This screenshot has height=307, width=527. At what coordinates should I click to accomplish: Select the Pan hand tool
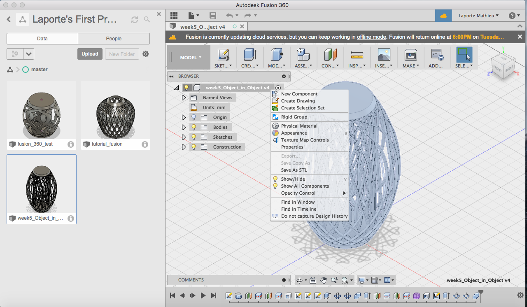[x=324, y=280]
